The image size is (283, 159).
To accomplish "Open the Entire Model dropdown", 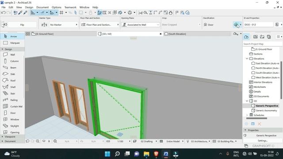I will [x=173, y=141].
